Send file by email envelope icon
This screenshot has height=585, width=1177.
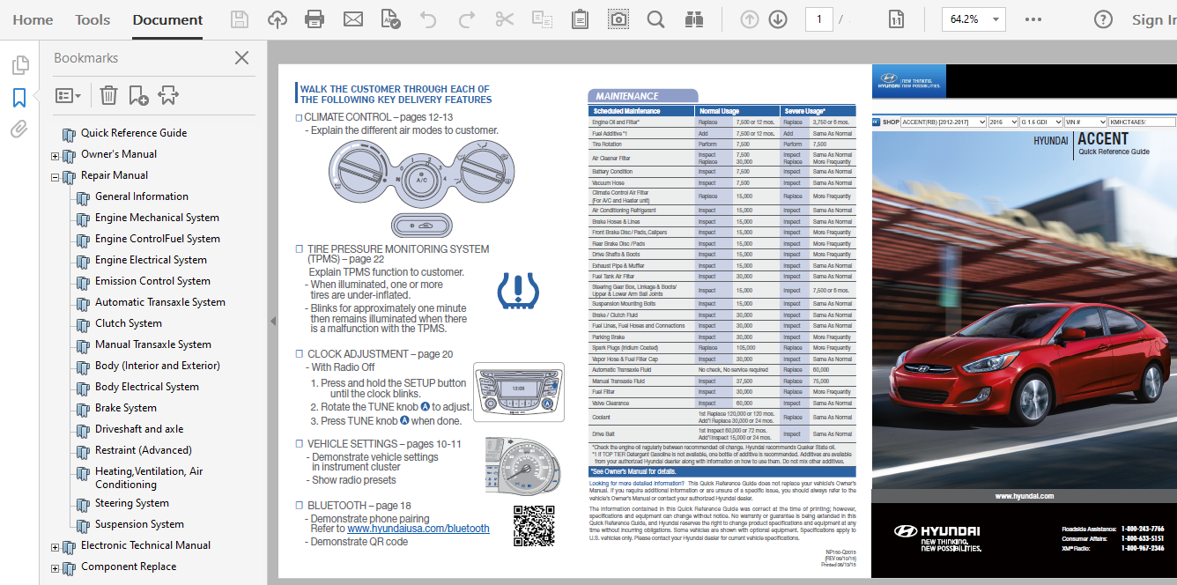(352, 19)
